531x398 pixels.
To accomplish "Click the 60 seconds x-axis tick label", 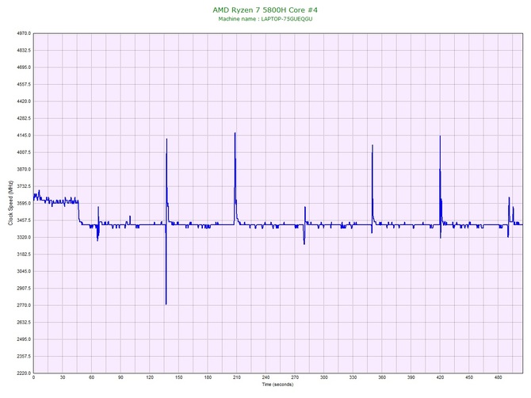I will 91,377.
